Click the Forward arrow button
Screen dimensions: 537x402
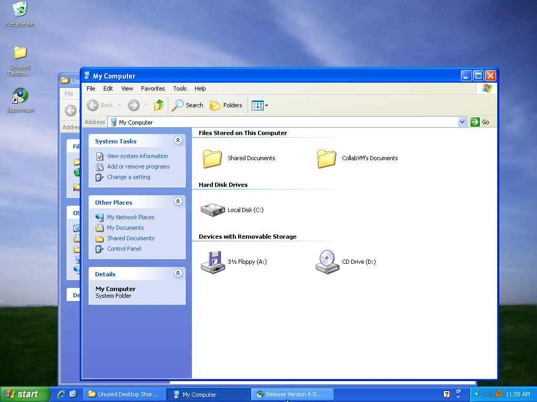click(x=134, y=105)
